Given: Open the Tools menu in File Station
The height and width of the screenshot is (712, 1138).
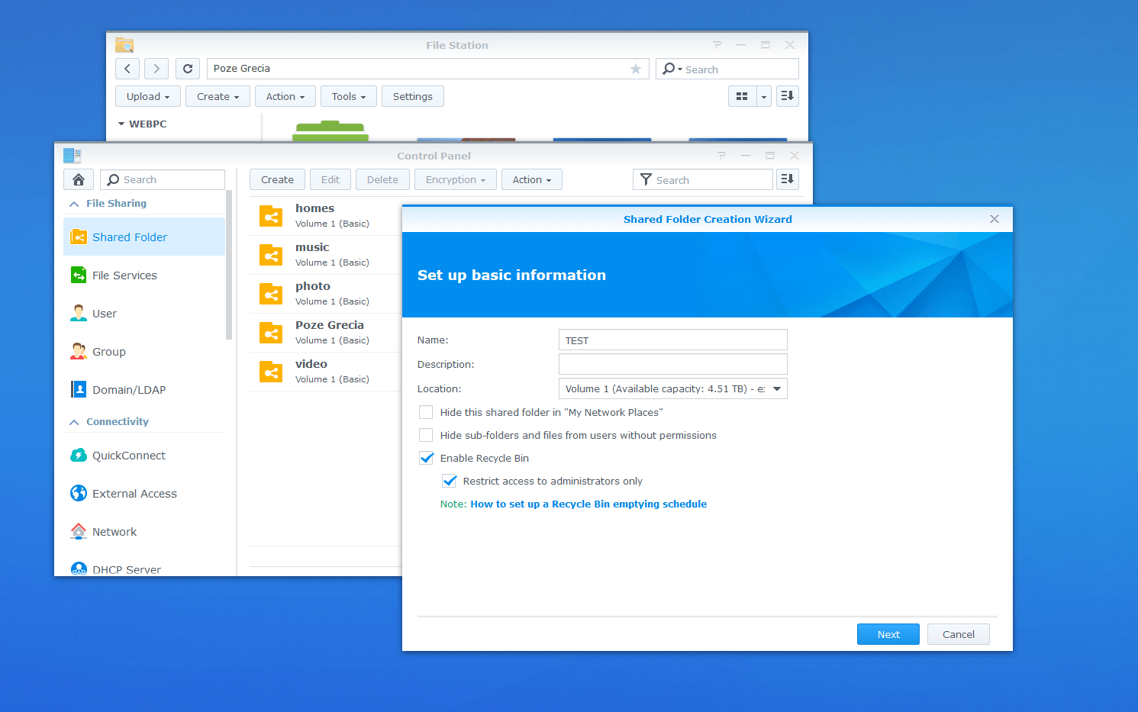Looking at the screenshot, I should [348, 96].
